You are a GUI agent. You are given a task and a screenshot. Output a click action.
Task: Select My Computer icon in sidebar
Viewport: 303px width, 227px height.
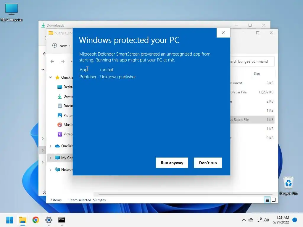[x=57, y=158]
